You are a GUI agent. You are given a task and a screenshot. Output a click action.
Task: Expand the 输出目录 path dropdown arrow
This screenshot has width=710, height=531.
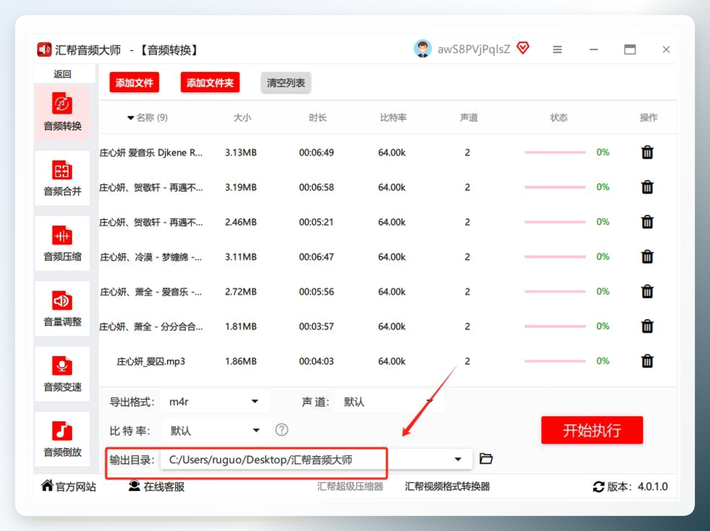[458, 460]
